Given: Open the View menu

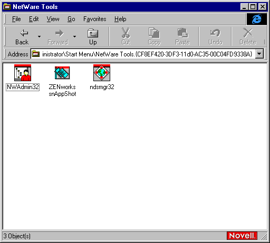Looking at the screenshot, I should pos(53,19).
